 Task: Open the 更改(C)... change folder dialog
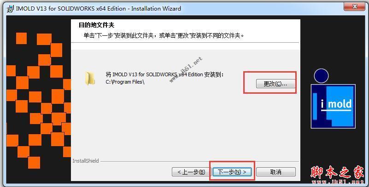tap(275, 84)
